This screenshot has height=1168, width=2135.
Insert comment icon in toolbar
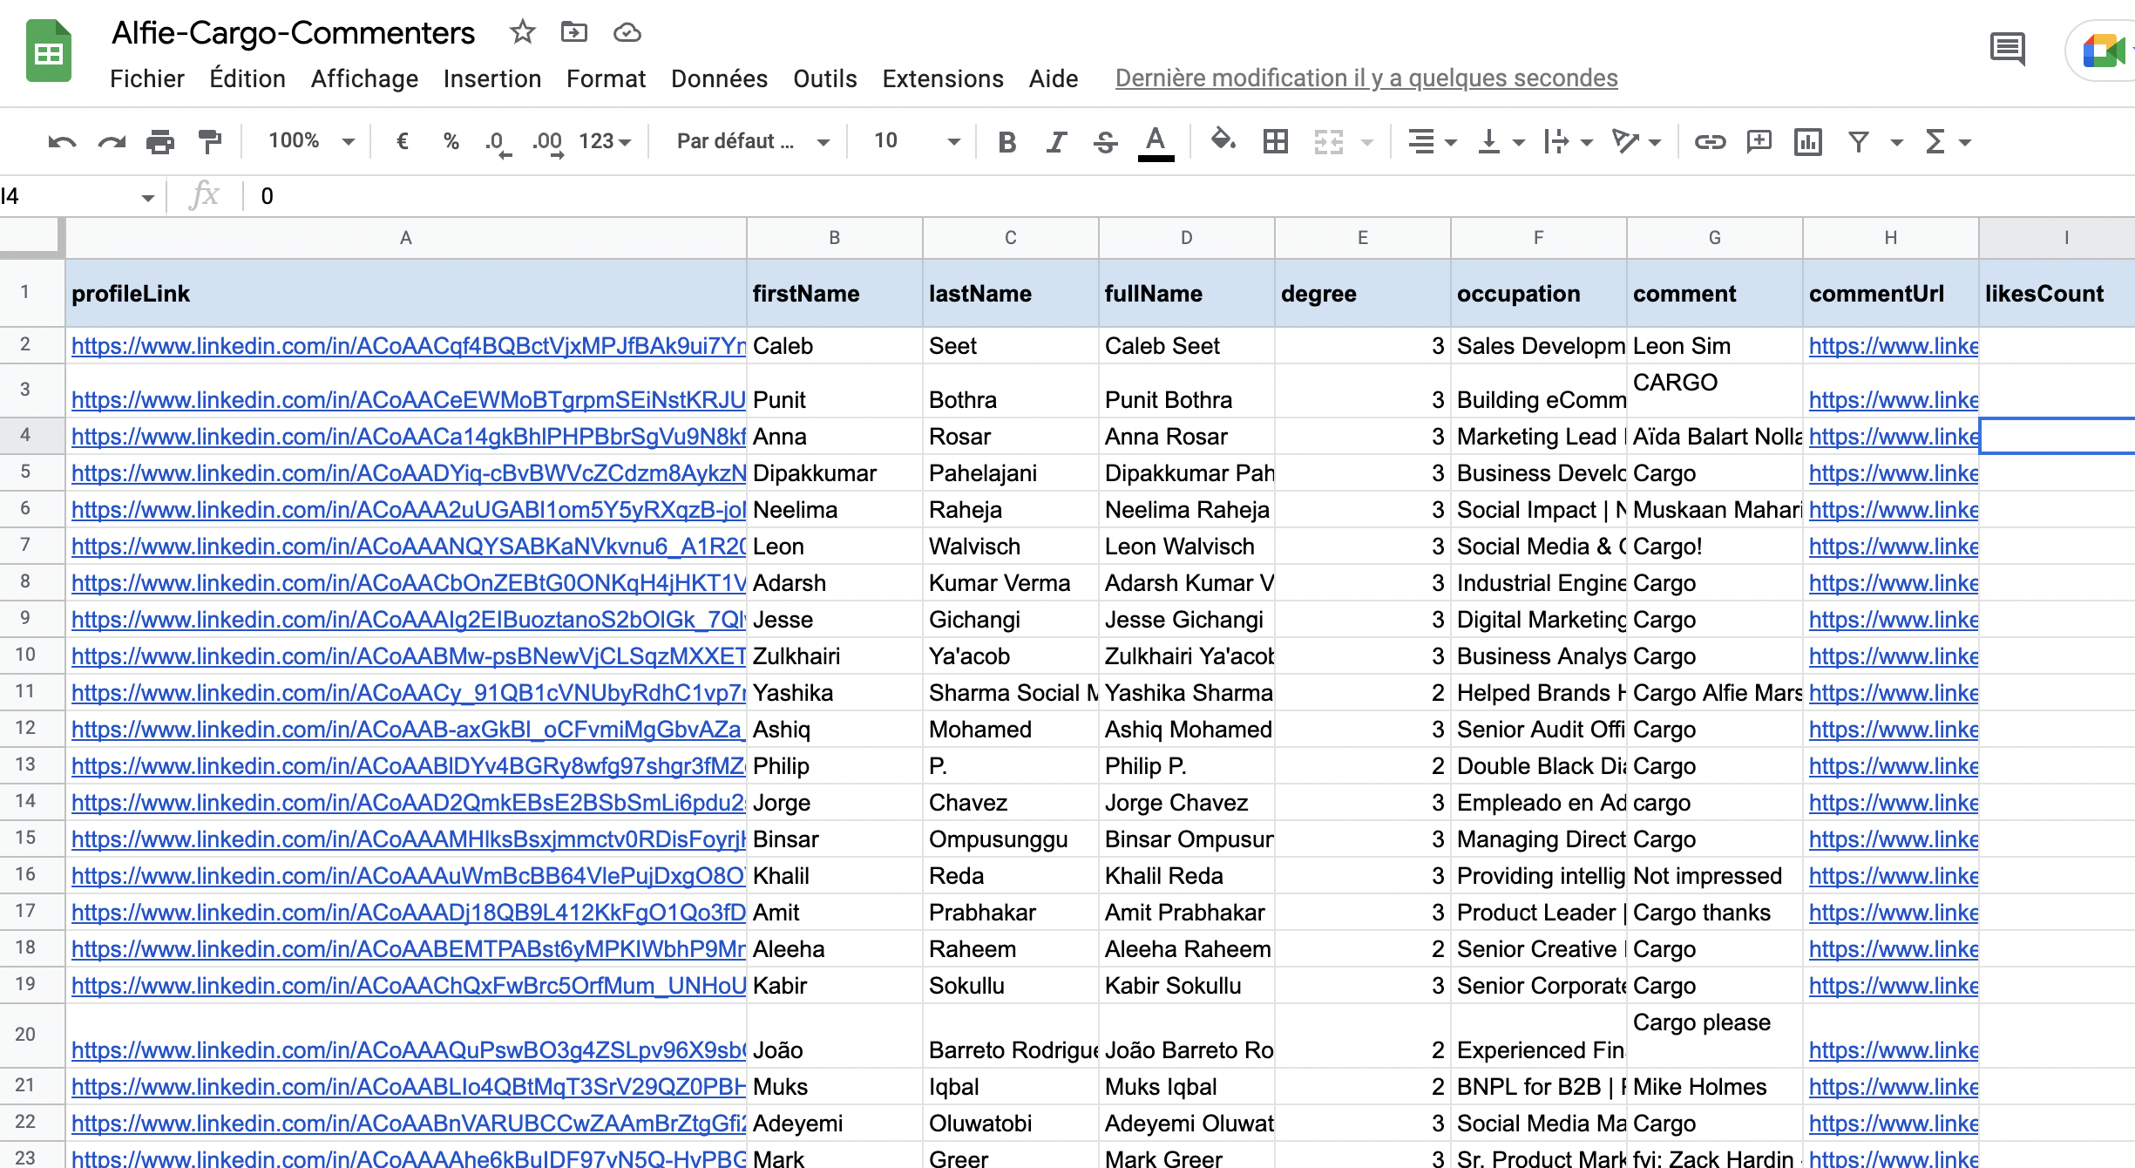[1759, 141]
